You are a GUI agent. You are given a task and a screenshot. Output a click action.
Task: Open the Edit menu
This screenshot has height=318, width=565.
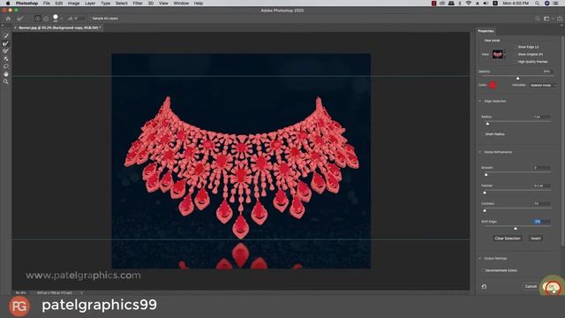(59, 4)
